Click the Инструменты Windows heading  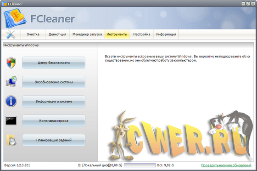[x=21, y=45]
